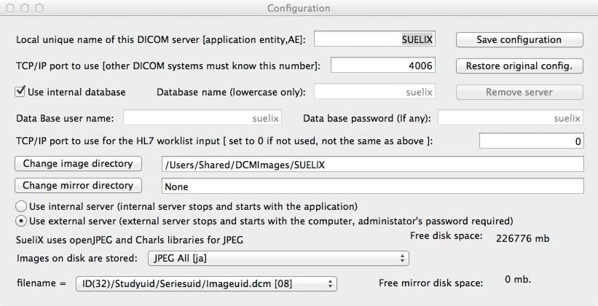Toggle Use internal database checkbox
Screen dimensions: 598x306
20,92
